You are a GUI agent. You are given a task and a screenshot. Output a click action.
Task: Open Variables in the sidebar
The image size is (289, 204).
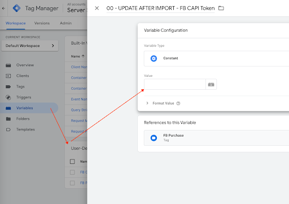[x=24, y=108]
